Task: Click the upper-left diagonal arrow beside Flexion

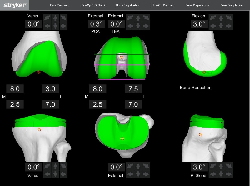Action: click(212, 18)
